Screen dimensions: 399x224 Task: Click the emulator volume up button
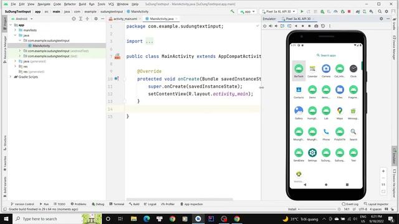(x=271, y=26)
